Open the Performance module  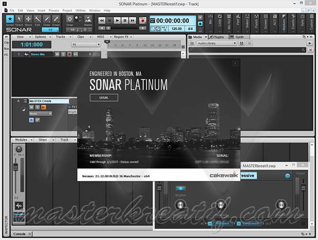click(x=238, y=23)
